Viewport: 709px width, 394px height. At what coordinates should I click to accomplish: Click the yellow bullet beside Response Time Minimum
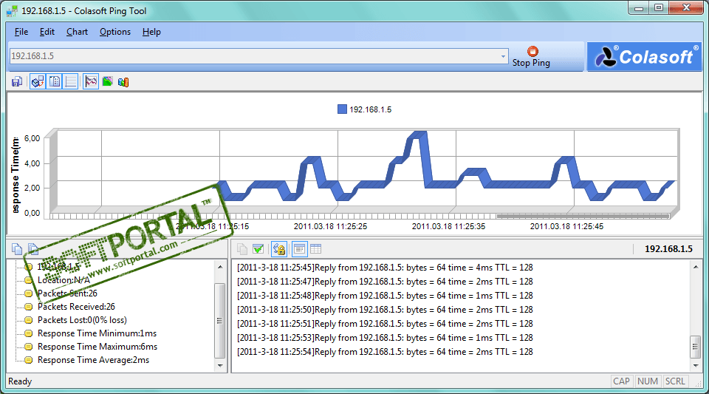click(x=29, y=334)
